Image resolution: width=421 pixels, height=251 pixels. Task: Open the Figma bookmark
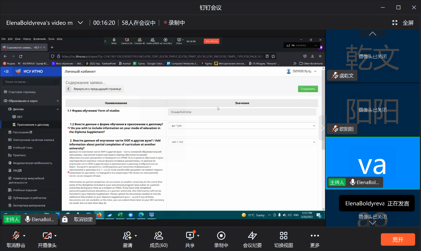pos(206,63)
